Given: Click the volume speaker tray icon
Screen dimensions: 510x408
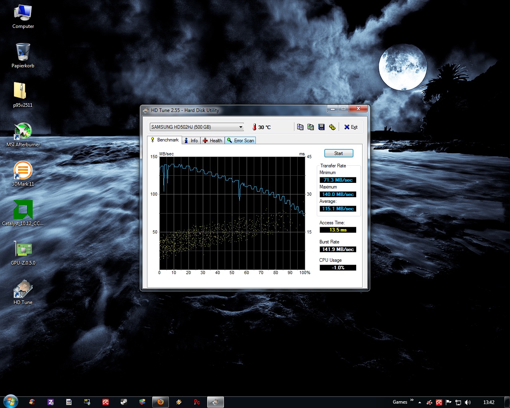Looking at the screenshot, I should pos(468,402).
